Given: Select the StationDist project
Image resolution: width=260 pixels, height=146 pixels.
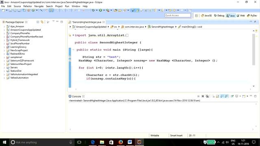Looking at the screenshot, I should coord(16,71).
